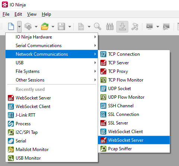Viewport: 179px width, 166px height.
Task: Click the IO Ninja logo in title bar
Action: [x=5, y=5]
